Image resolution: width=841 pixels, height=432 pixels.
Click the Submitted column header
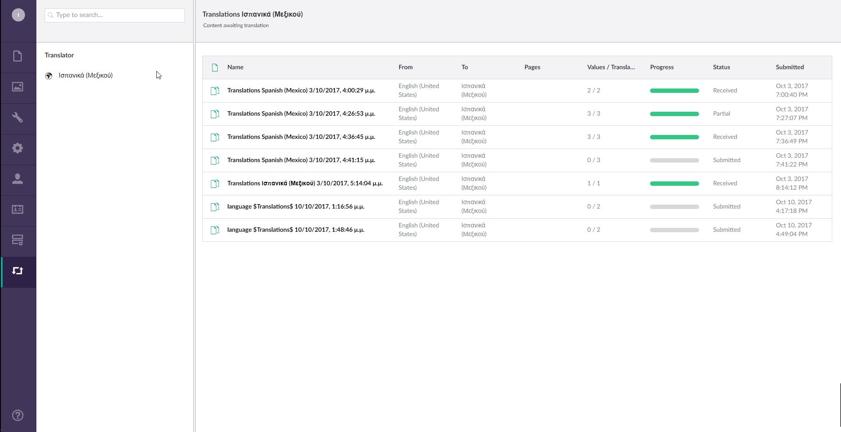click(x=790, y=67)
